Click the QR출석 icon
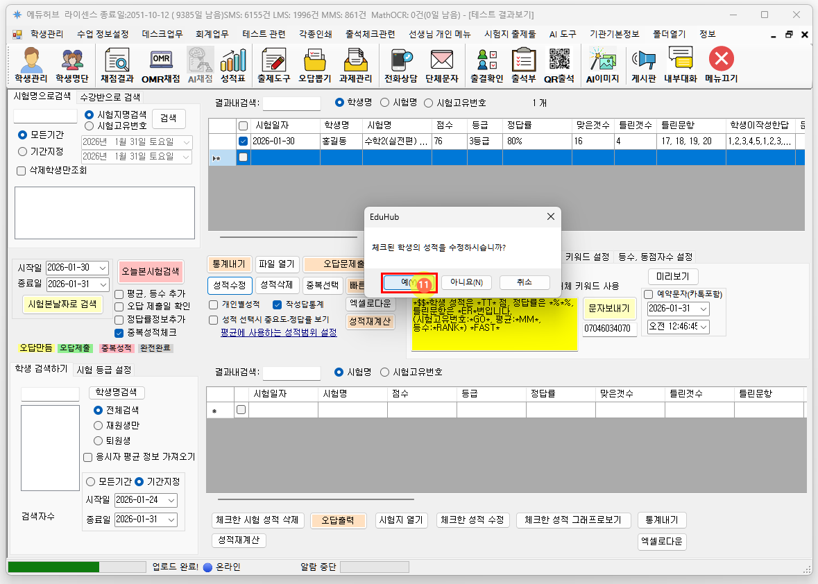Viewport: 818px width, 584px height. [x=559, y=65]
